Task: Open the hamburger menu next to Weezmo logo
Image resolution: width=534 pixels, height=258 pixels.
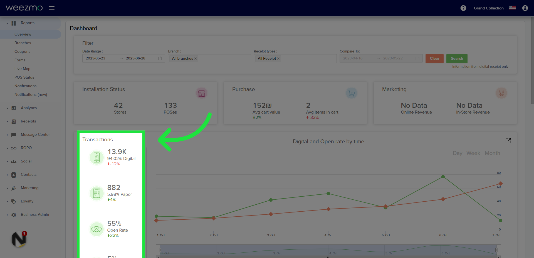Action: (52, 8)
